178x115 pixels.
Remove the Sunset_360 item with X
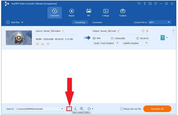[173, 30]
